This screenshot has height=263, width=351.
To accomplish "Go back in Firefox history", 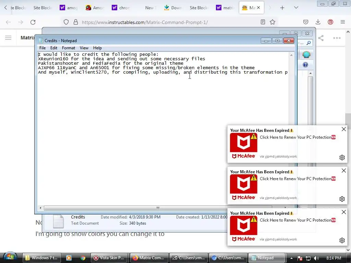I will pyautogui.click(x=8, y=22).
